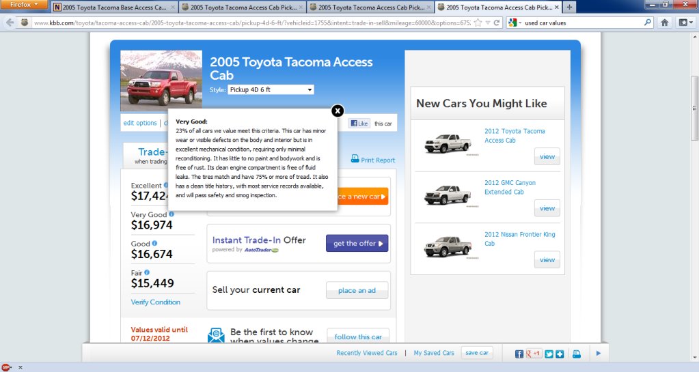Open the Google search engine dropdown
The height and width of the screenshot is (372, 699).
tap(515, 23)
